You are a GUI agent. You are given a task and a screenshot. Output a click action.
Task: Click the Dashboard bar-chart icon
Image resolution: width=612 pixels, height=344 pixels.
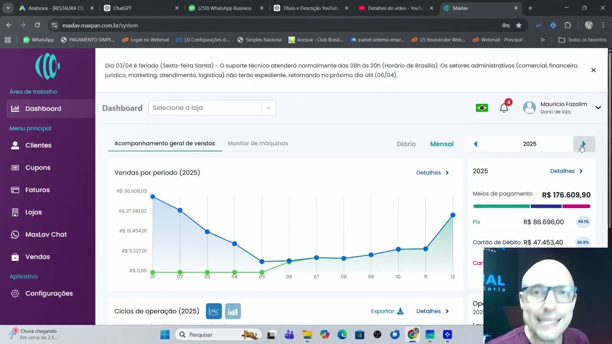(15, 108)
